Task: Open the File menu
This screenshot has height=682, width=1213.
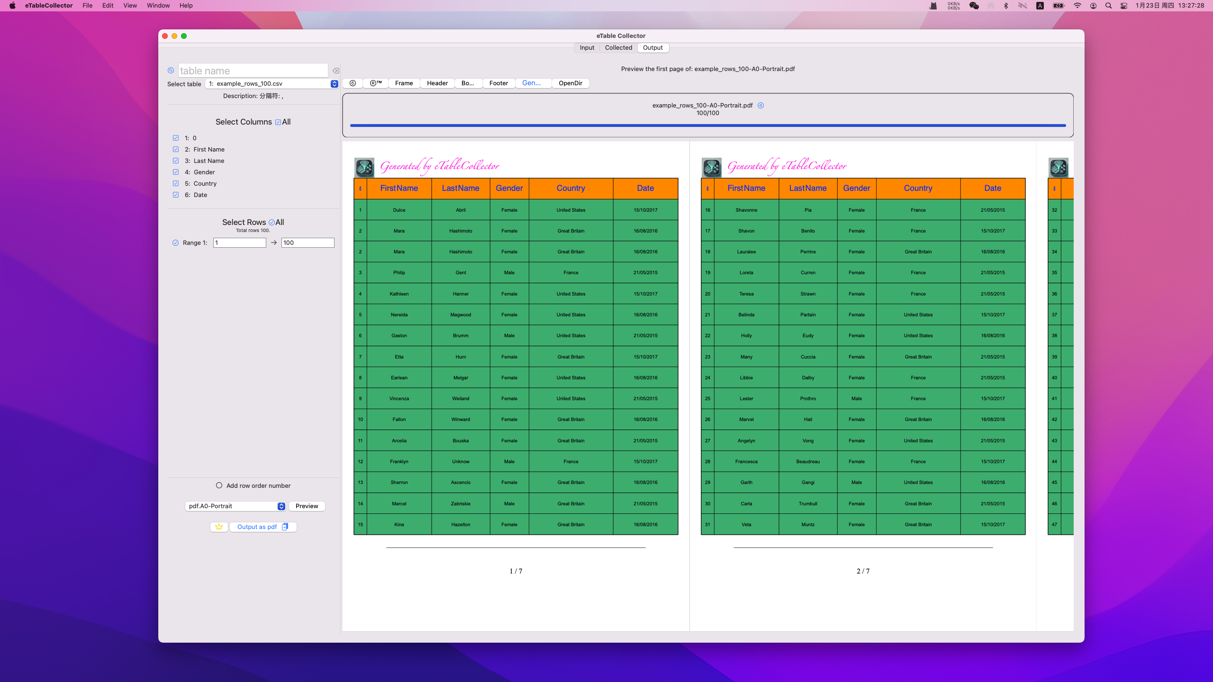Action: [x=87, y=6]
